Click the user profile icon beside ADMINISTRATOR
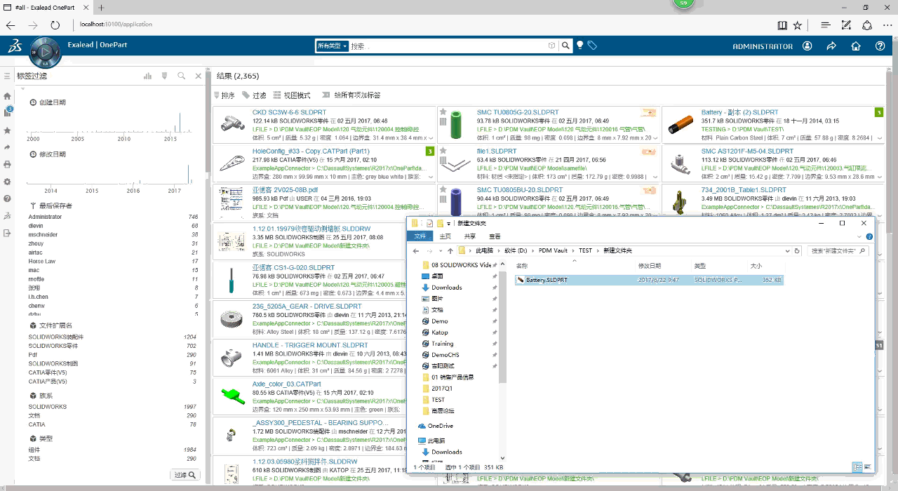Viewport: 898px width, 491px height. click(807, 46)
